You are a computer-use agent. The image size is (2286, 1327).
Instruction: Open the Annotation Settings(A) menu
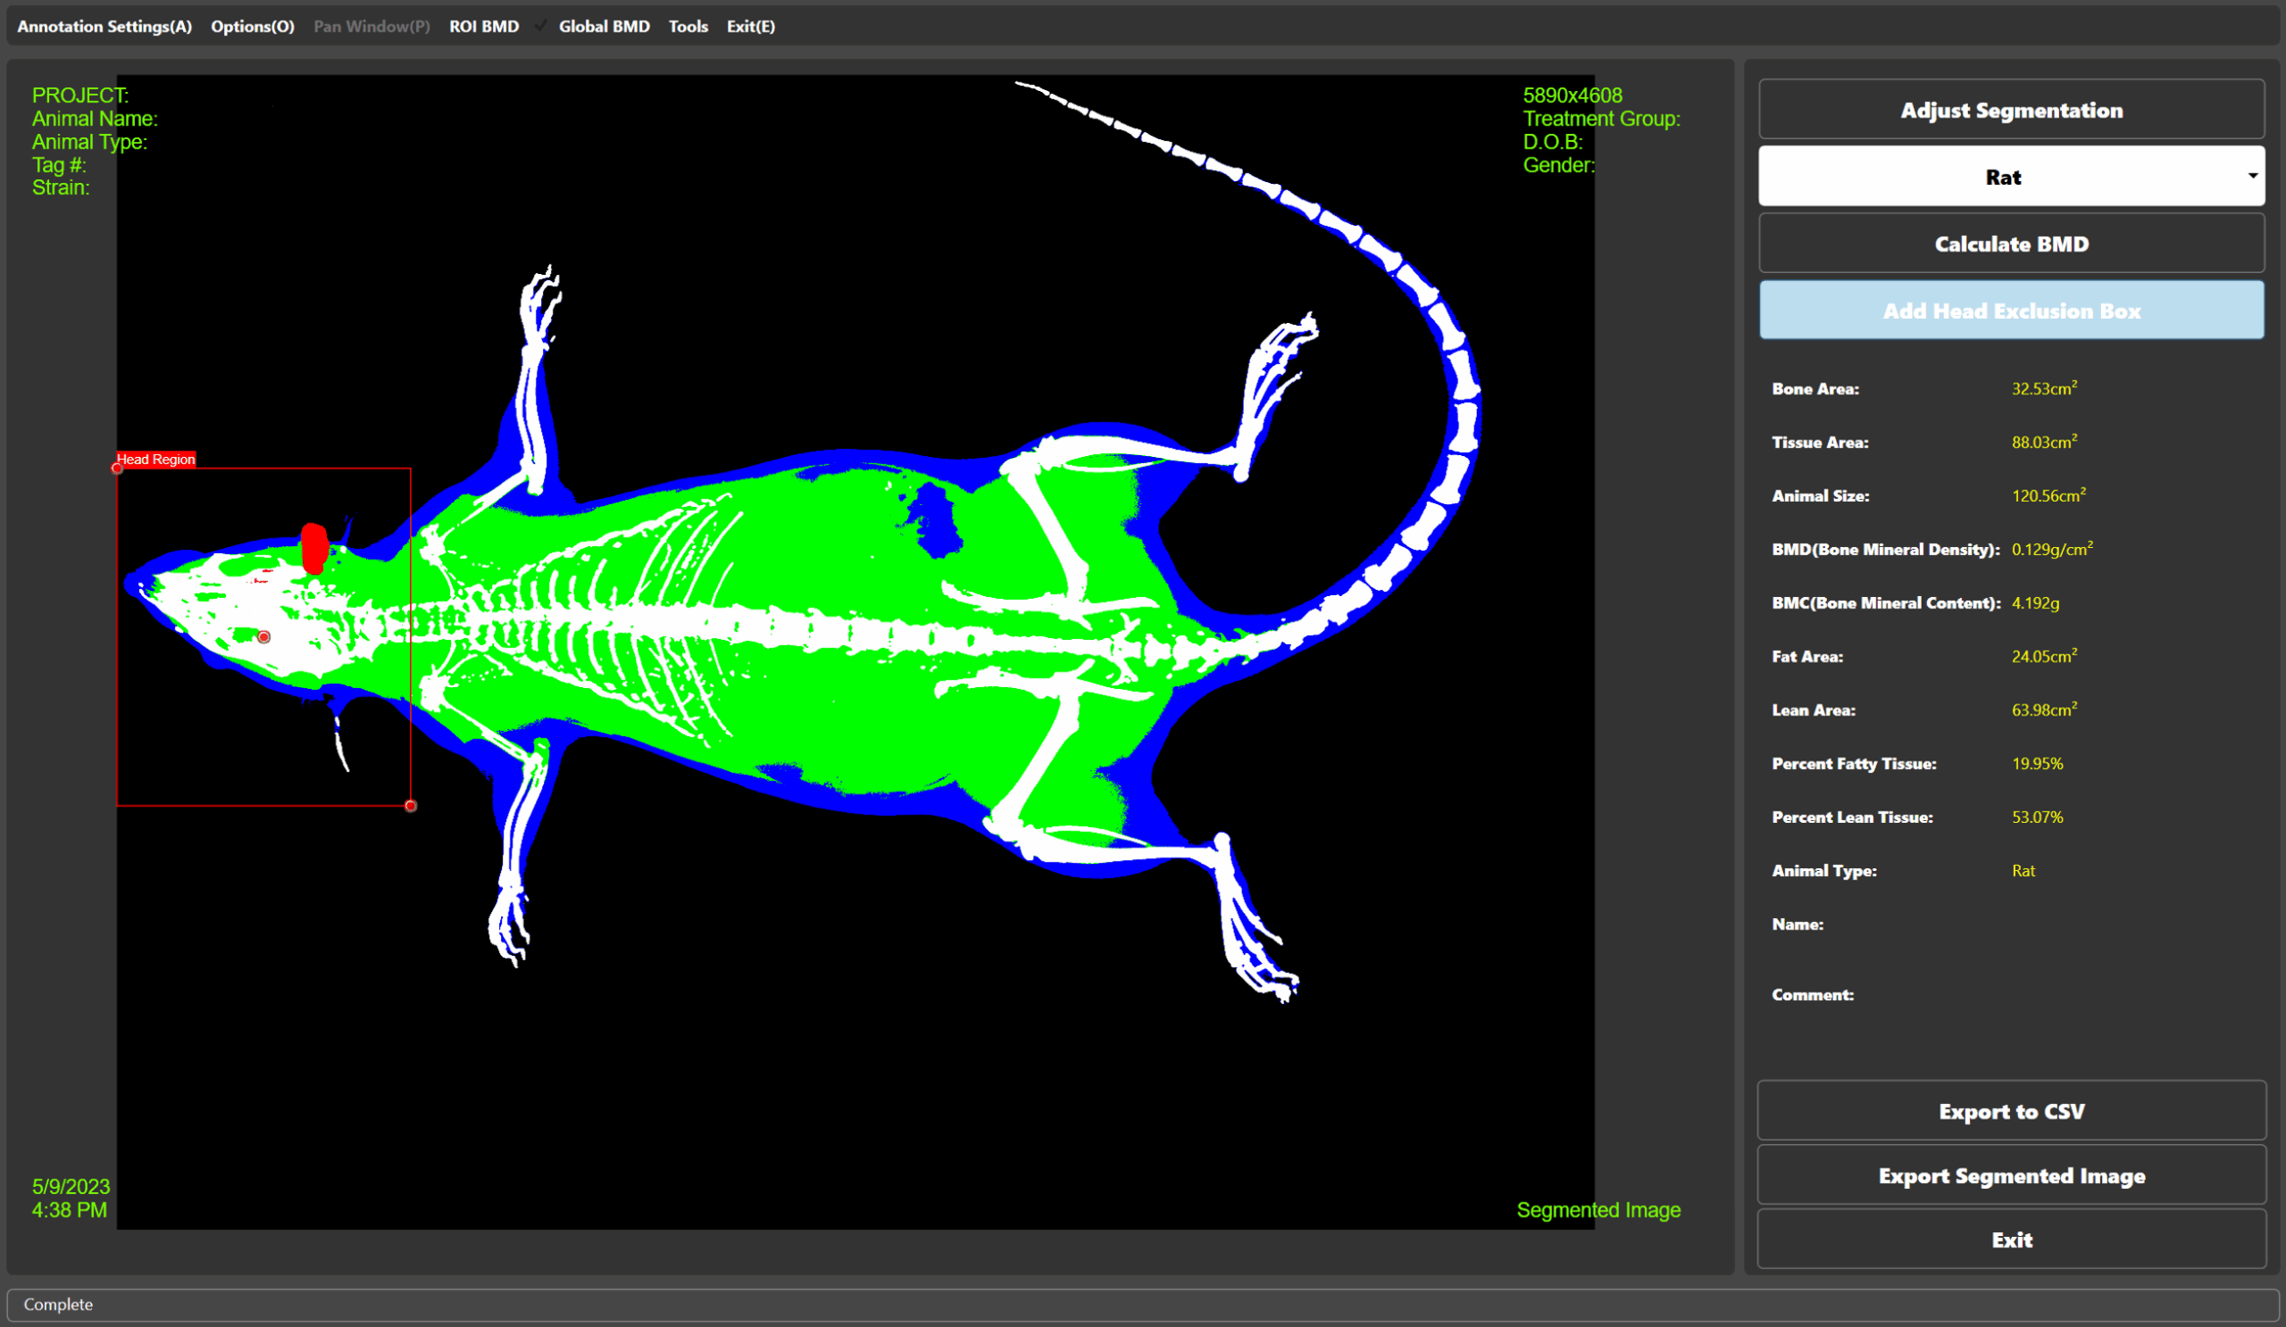(x=104, y=26)
